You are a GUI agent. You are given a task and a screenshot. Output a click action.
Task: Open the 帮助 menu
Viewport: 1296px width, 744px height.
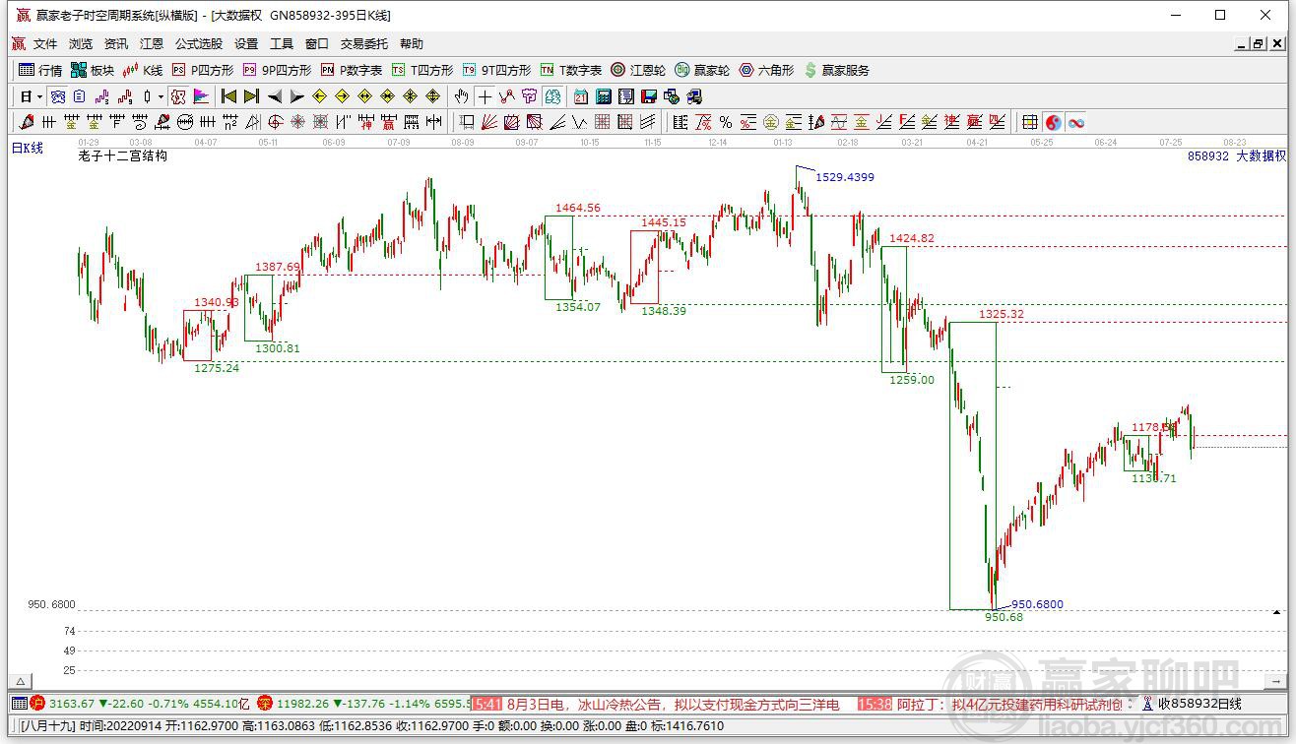pyautogui.click(x=412, y=44)
